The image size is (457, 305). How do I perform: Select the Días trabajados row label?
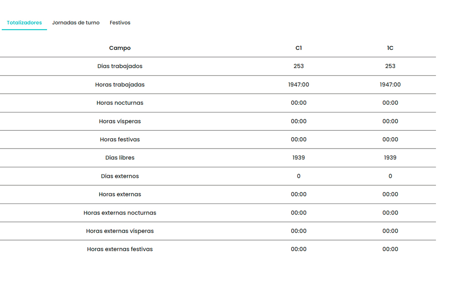tap(120, 66)
